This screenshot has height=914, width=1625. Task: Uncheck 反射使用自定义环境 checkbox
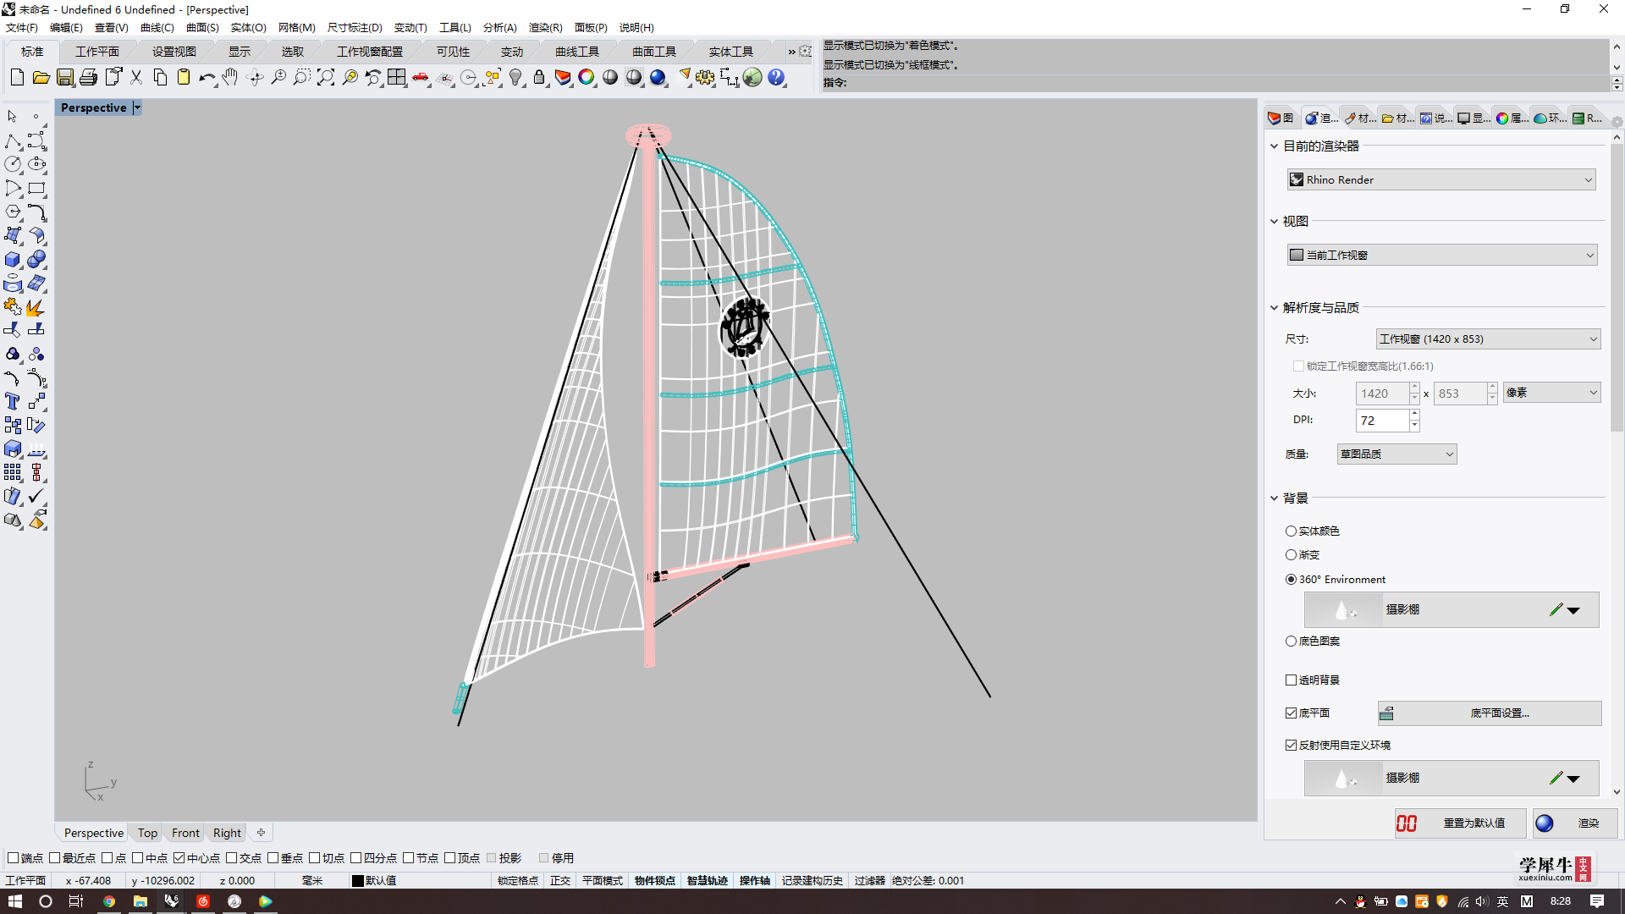click(x=1291, y=746)
